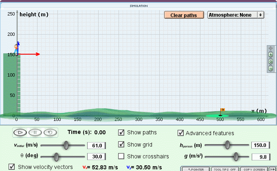The width and height of the screenshot is (277, 171).
Task: Reset zoom with the circle icon
Action: click(x=270, y=61)
